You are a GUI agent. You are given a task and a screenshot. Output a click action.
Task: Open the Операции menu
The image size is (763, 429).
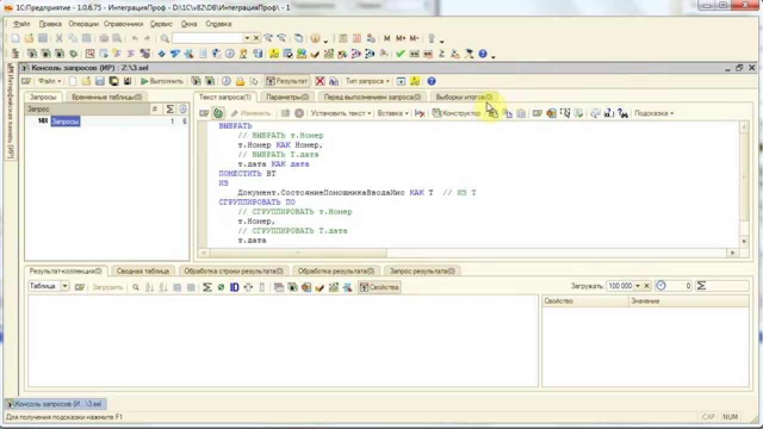[x=83, y=24]
